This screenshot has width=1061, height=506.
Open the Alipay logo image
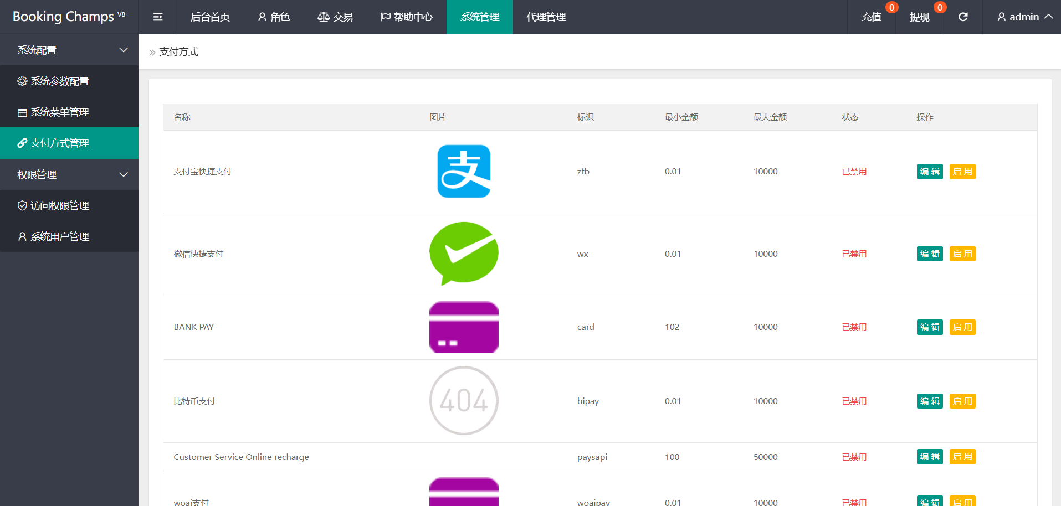tap(464, 172)
